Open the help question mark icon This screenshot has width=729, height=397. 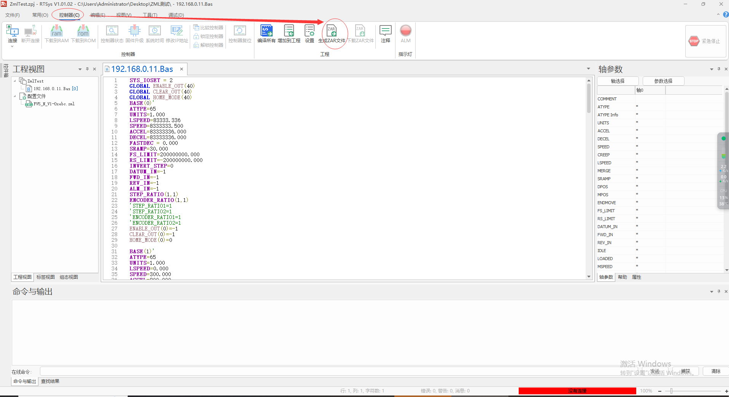[726, 14]
